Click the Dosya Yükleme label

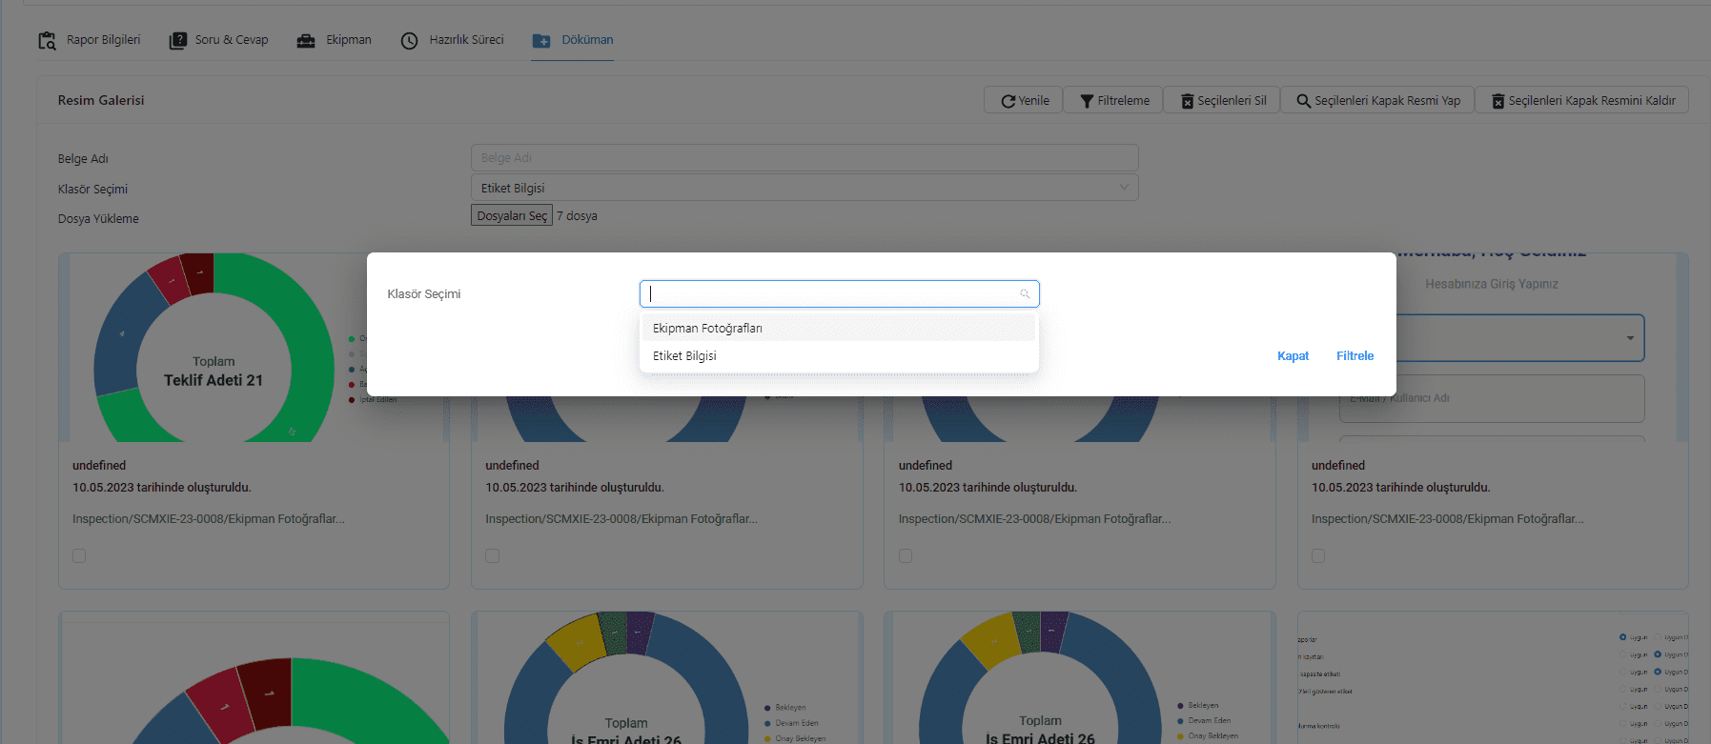[x=98, y=218]
